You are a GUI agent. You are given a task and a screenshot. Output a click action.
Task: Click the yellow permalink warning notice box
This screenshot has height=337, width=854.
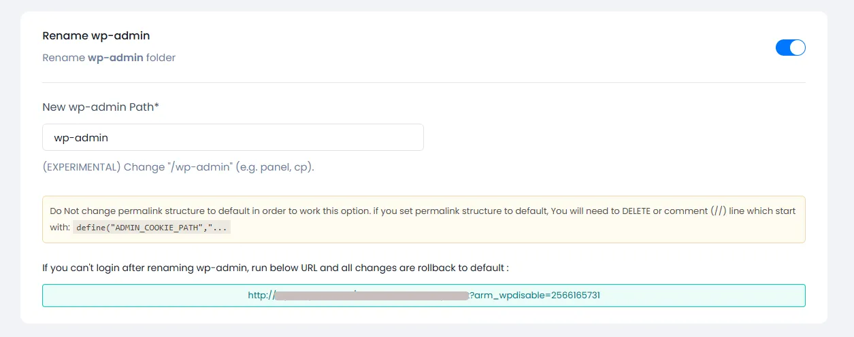[423, 219]
